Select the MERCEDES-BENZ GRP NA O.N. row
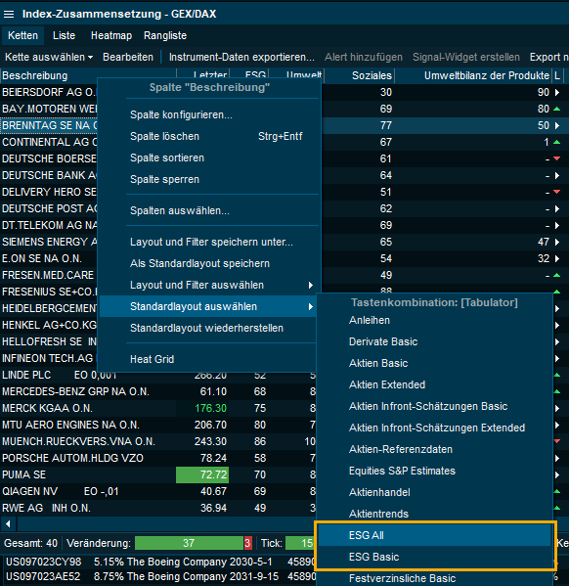This screenshot has width=569, height=586. (157, 391)
